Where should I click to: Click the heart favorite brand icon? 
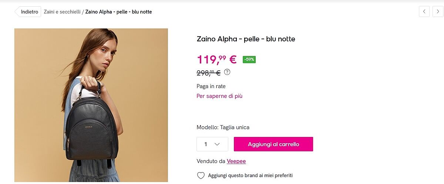201,175
